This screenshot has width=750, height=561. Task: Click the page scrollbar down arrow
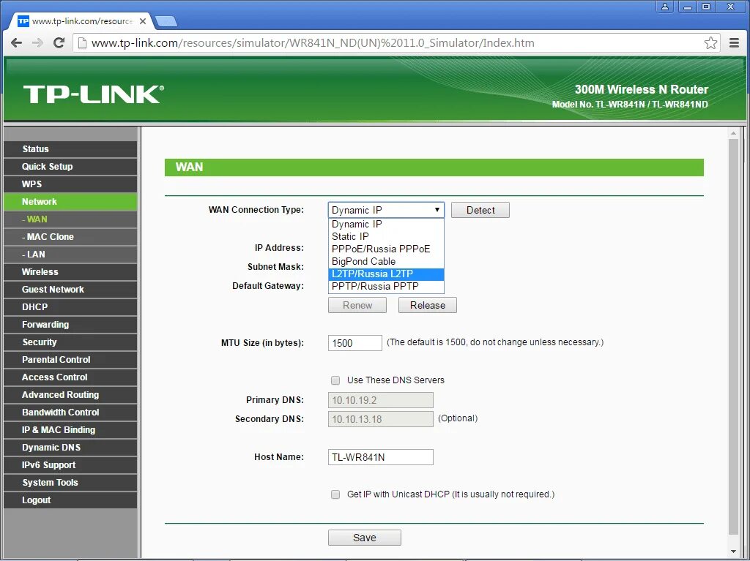pyautogui.click(x=734, y=552)
